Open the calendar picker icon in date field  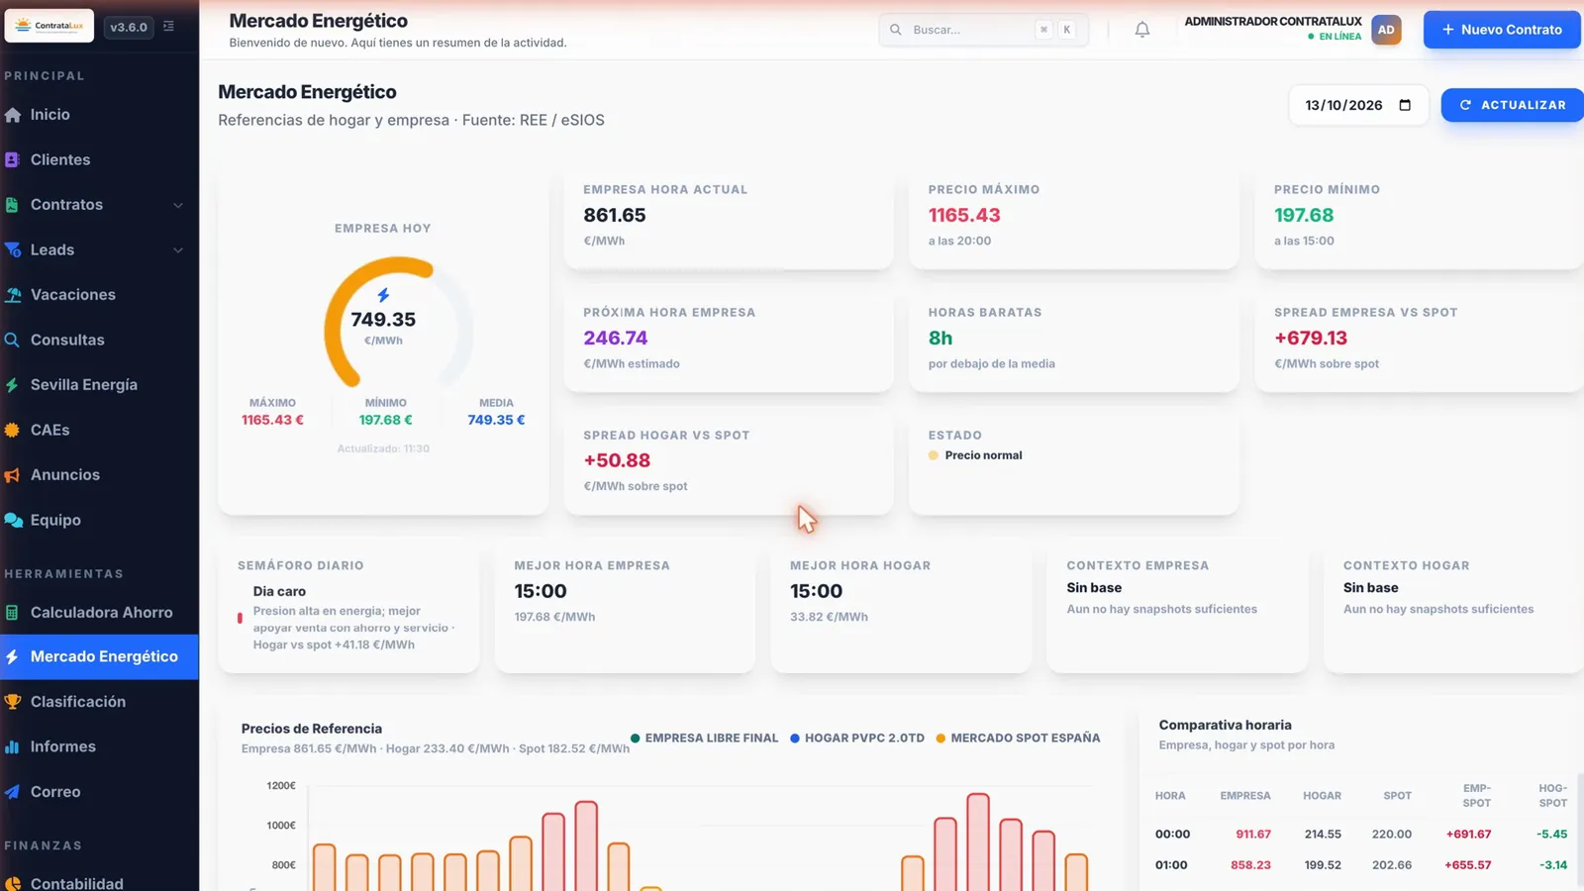tap(1405, 105)
